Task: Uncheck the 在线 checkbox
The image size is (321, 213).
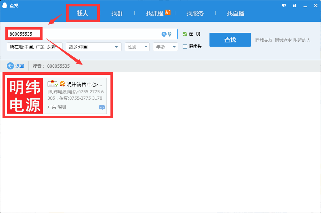Action: tap(185, 34)
